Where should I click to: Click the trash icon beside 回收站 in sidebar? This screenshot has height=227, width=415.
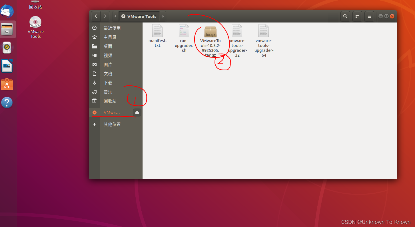(95, 101)
